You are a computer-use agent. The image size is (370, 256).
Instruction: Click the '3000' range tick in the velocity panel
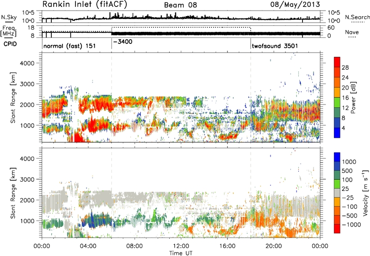(x=27, y=179)
